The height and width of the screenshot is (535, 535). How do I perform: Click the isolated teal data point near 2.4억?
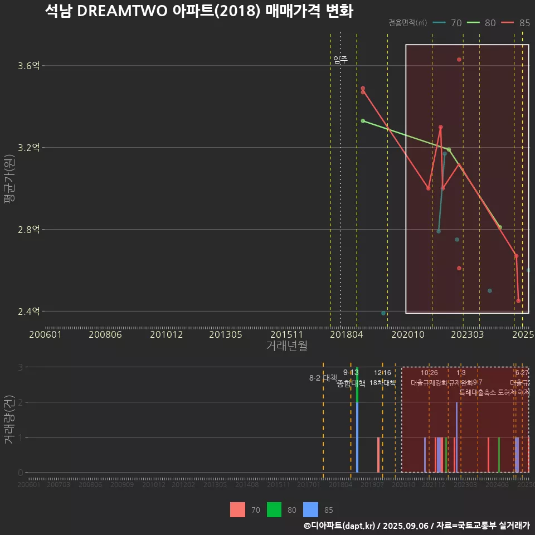[x=383, y=313]
